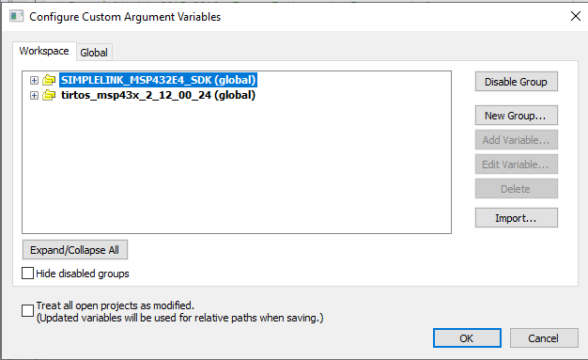Open the New Group dialog
This screenshot has height=360, width=588.
(517, 116)
